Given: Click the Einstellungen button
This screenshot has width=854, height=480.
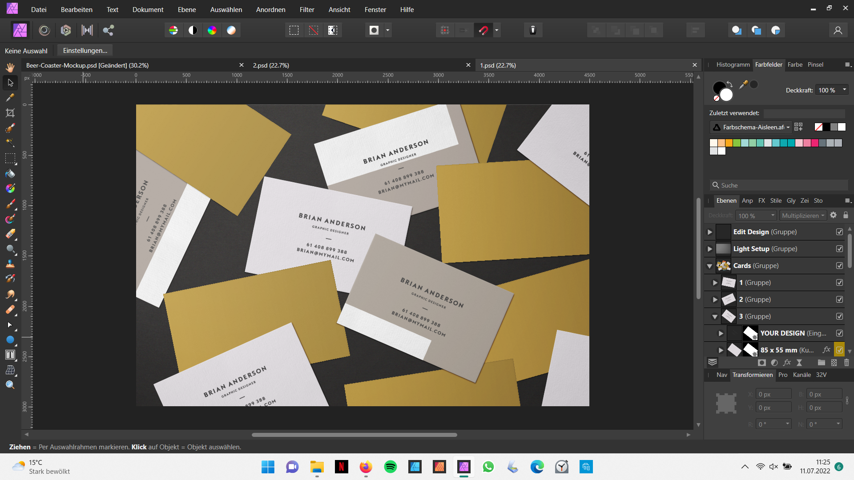Looking at the screenshot, I should click(85, 50).
